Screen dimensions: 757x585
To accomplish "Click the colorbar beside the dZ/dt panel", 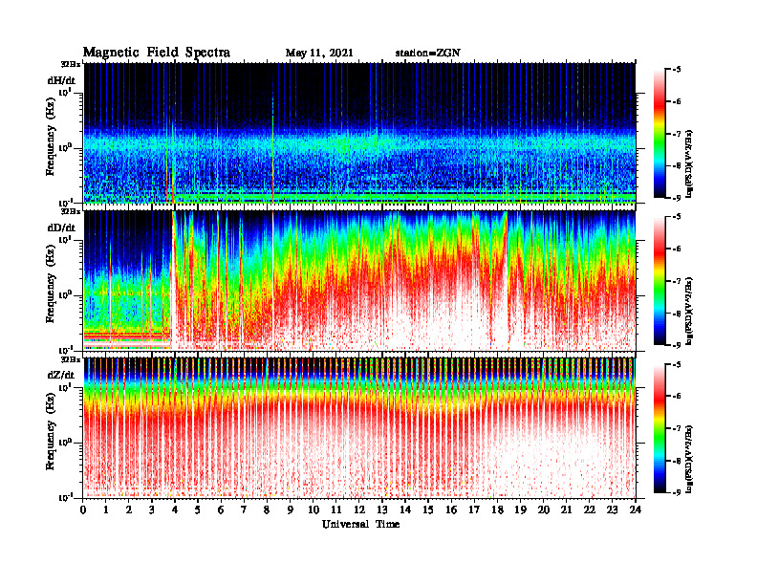I will coord(660,428).
